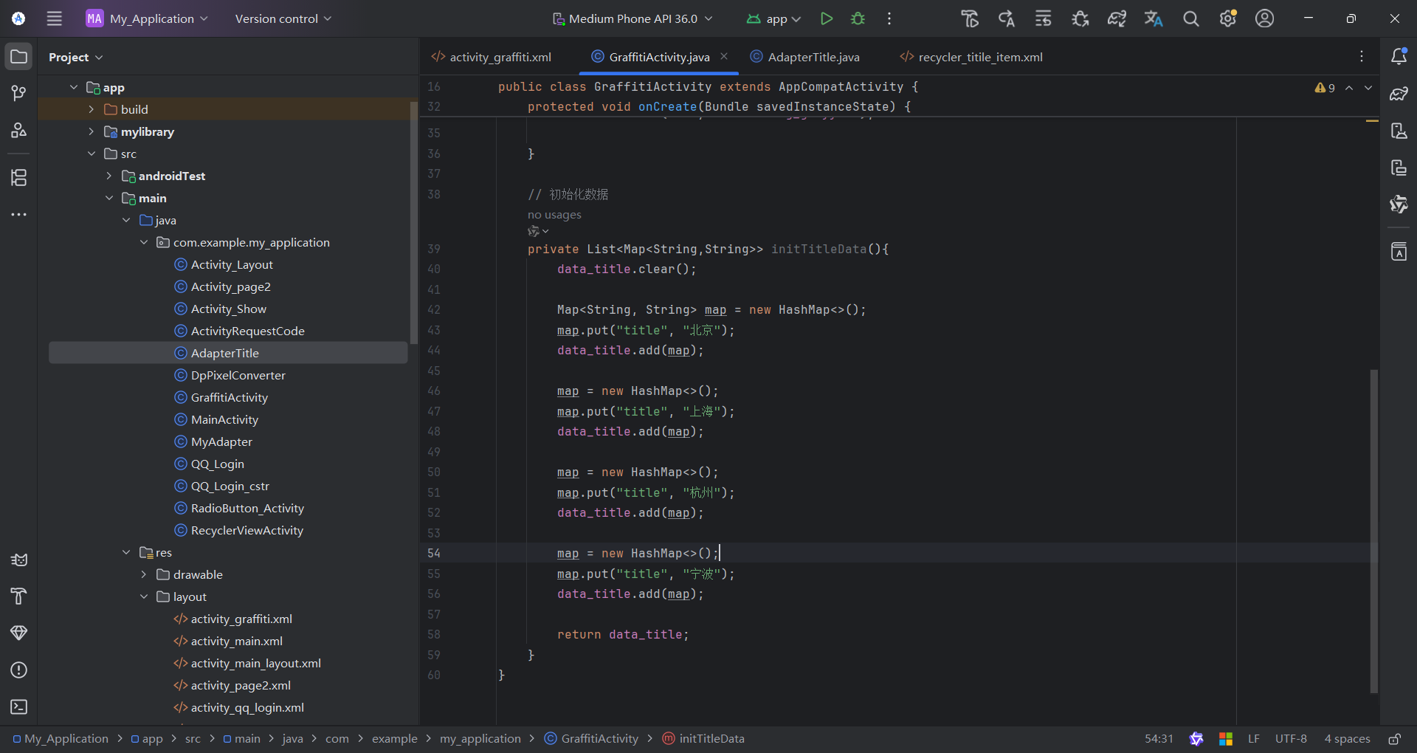Image resolution: width=1417 pixels, height=753 pixels.
Task: Toggle main menu hamburger button
Action: [55, 18]
